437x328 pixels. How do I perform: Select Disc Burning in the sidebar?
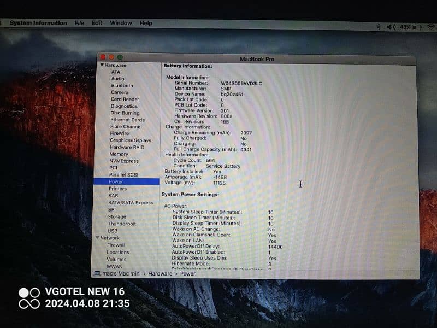125,113
